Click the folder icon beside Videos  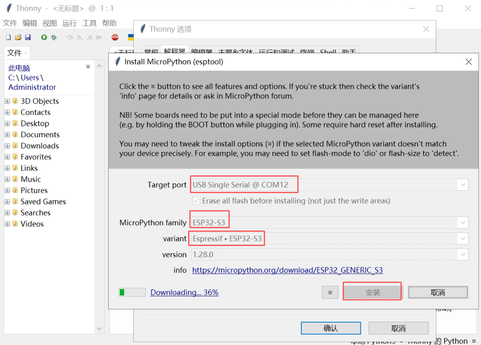[x=15, y=224]
